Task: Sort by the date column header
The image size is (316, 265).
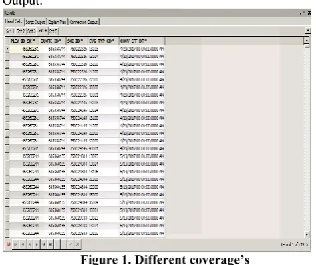Action: [x=142, y=41]
